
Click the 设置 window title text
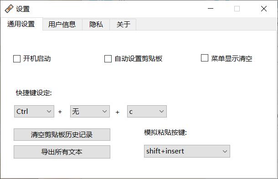(23, 9)
